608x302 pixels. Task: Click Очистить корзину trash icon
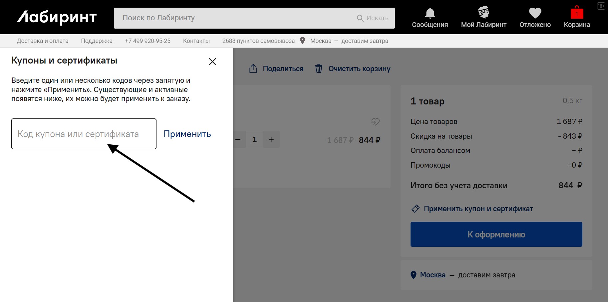click(x=319, y=69)
